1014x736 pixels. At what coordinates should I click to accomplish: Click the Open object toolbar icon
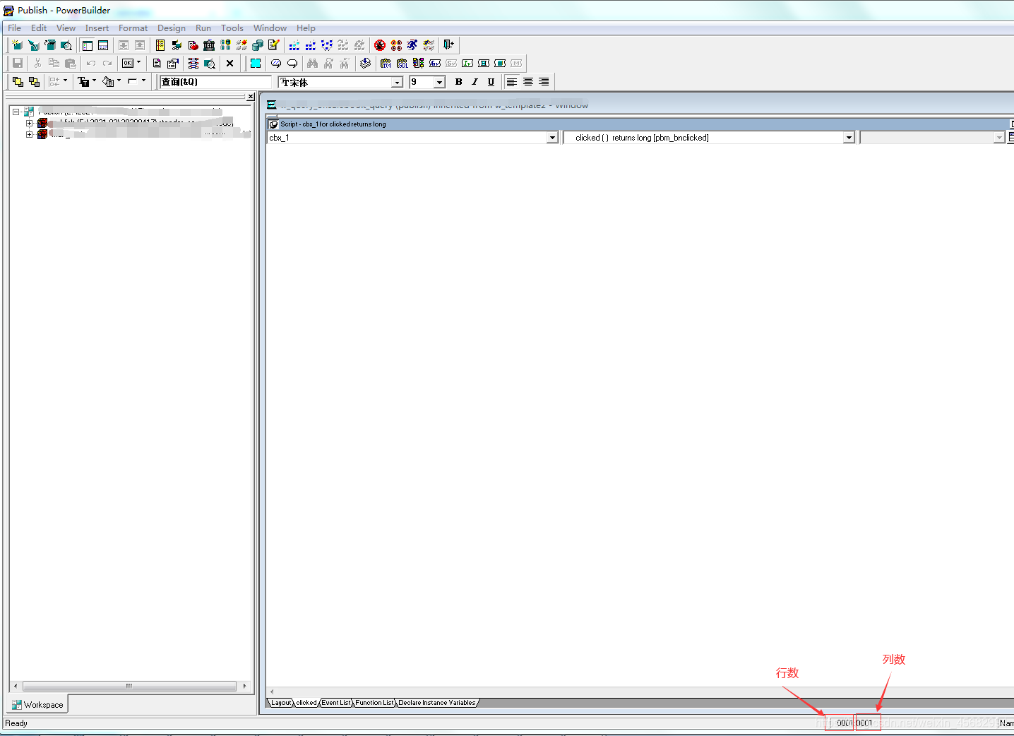tap(50, 45)
